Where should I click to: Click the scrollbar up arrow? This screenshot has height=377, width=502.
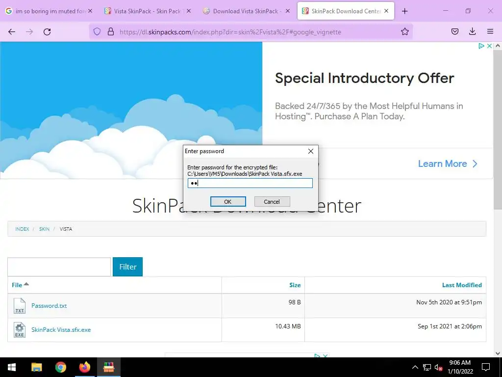(498, 46)
